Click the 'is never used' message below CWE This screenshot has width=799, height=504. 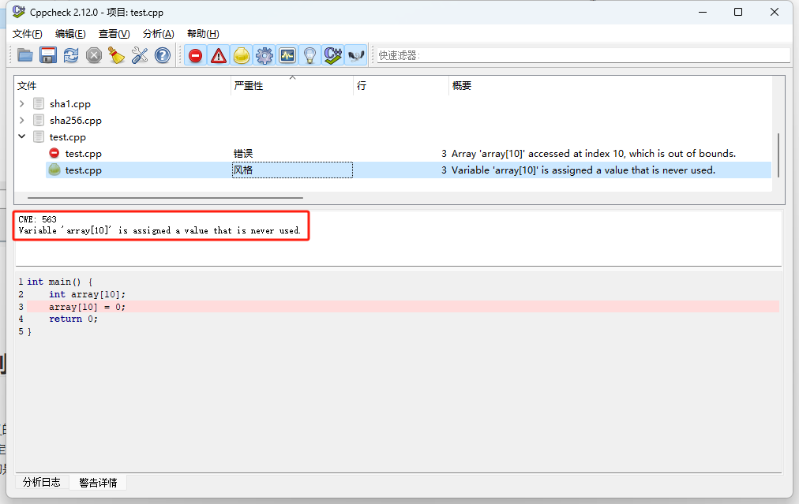click(159, 230)
